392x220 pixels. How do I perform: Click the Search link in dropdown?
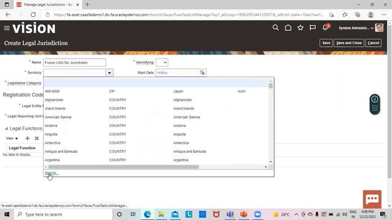pos(51,173)
